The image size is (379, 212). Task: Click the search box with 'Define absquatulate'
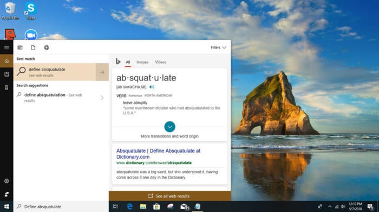click(x=61, y=207)
